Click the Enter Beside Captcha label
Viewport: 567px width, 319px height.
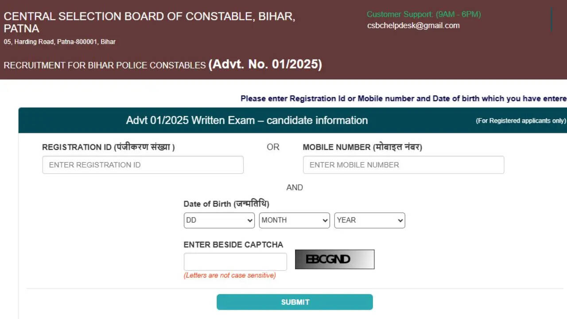233,245
